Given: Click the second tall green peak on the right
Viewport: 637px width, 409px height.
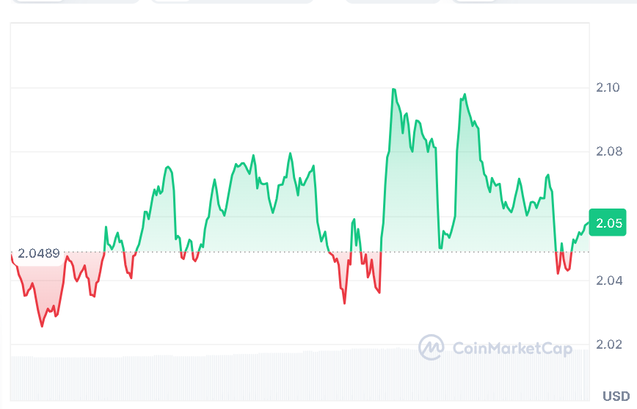Looking at the screenshot, I should [465, 95].
